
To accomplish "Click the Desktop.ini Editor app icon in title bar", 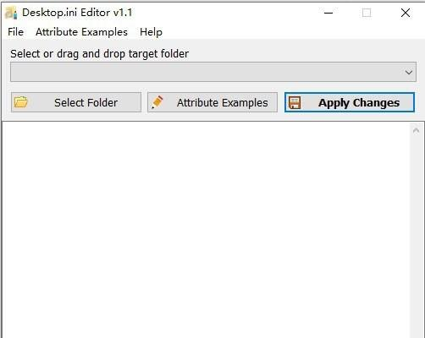I will 11,13.
